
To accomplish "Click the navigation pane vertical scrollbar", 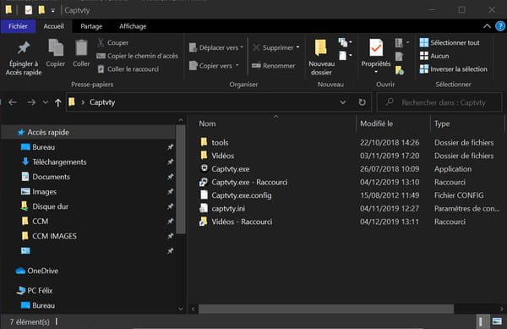I will (x=181, y=179).
